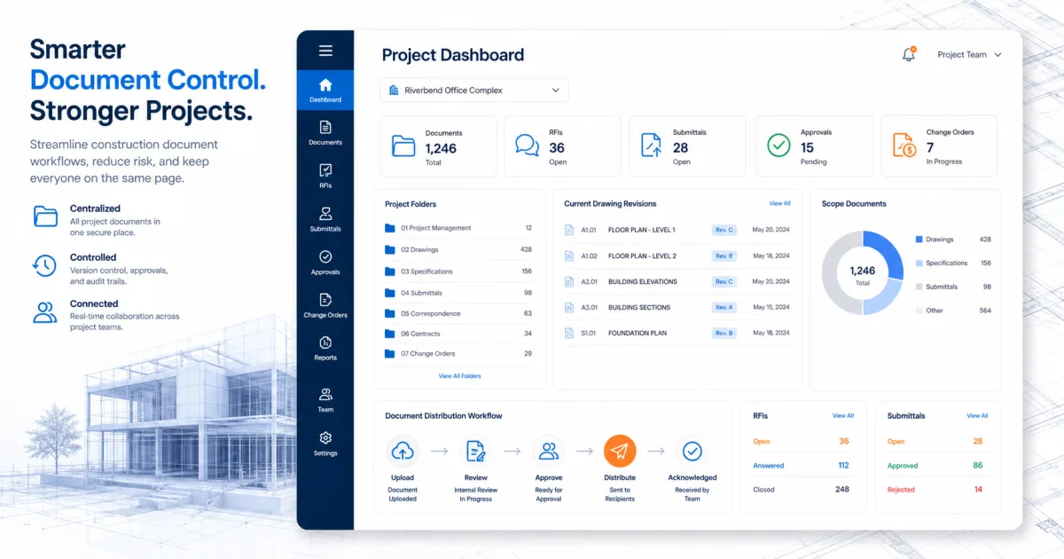Click the Specifications legend color swatch
The width and height of the screenshot is (1064, 559).
919,264
